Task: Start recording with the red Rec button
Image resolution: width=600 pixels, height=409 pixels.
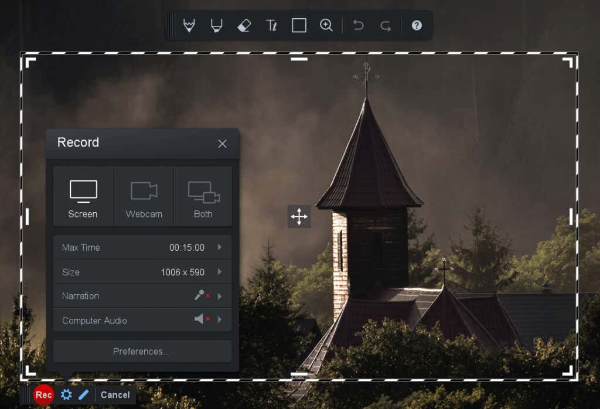Action: (43, 395)
